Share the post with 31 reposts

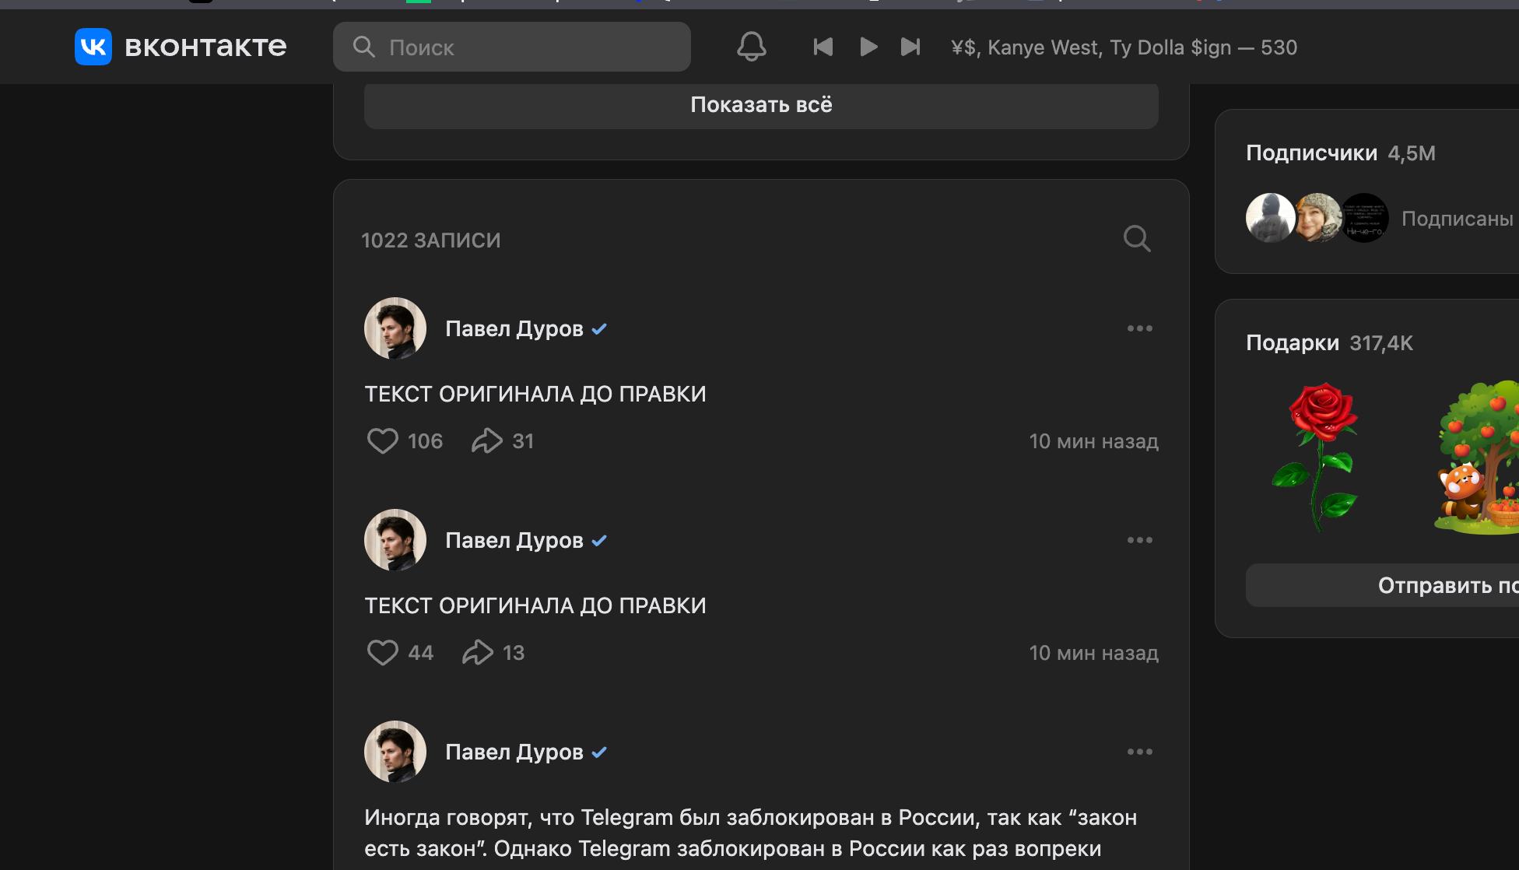coord(487,441)
